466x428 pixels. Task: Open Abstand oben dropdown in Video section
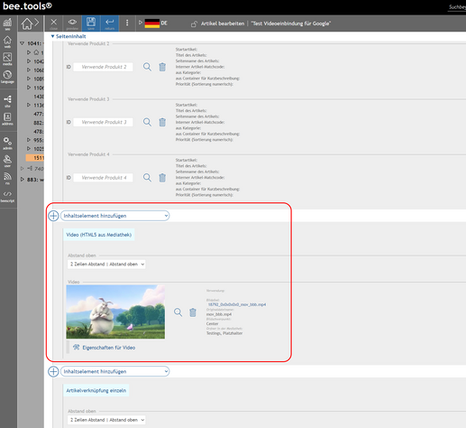[106, 265]
